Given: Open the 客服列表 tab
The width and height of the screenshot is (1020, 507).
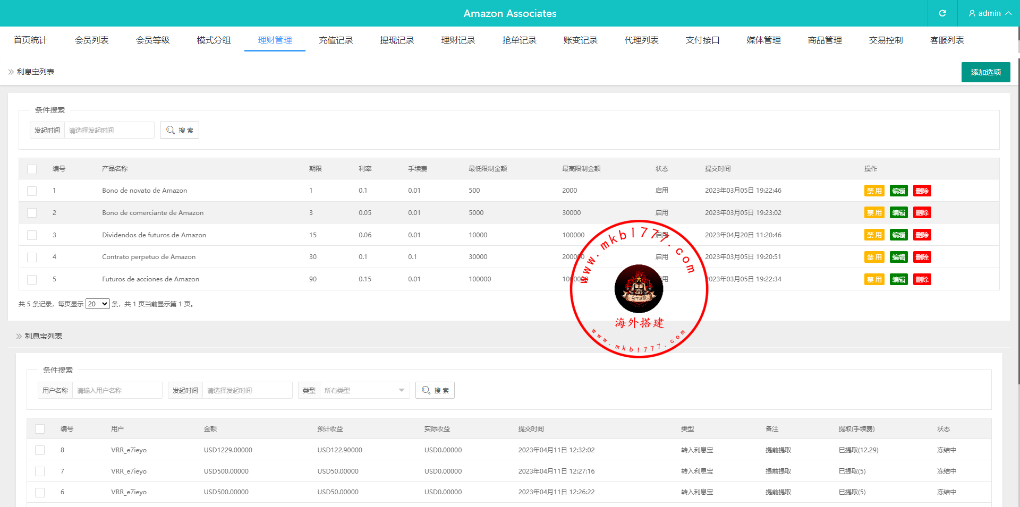Looking at the screenshot, I should 947,40.
